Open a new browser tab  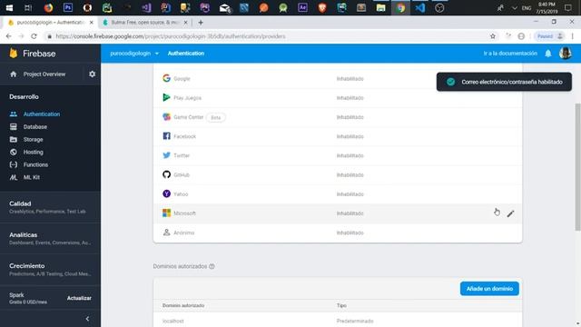pyautogui.click(x=201, y=23)
